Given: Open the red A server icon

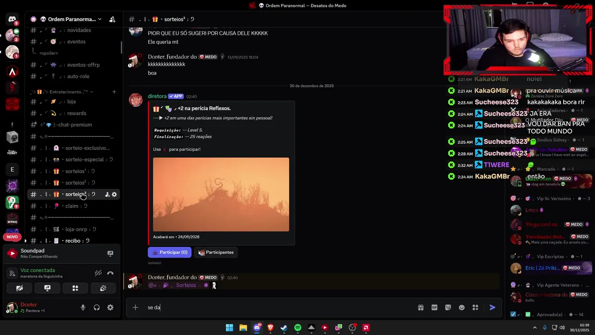Looking at the screenshot, I should click(x=13, y=72).
